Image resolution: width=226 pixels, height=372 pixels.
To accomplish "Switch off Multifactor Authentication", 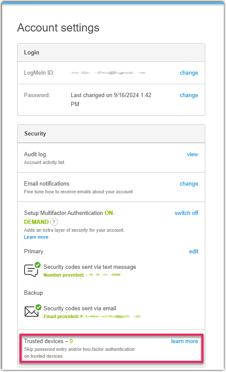I will (x=186, y=213).
